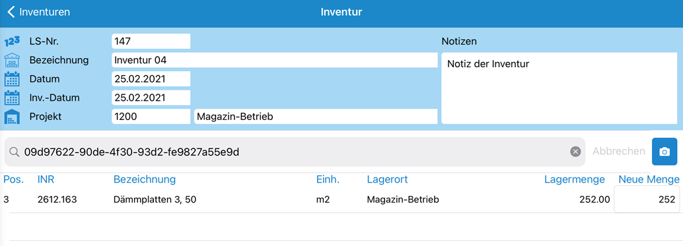
Task: Click the Lagerort column header
Action: [387, 179]
